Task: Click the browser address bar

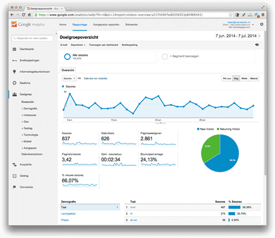Action: click(x=131, y=15)
